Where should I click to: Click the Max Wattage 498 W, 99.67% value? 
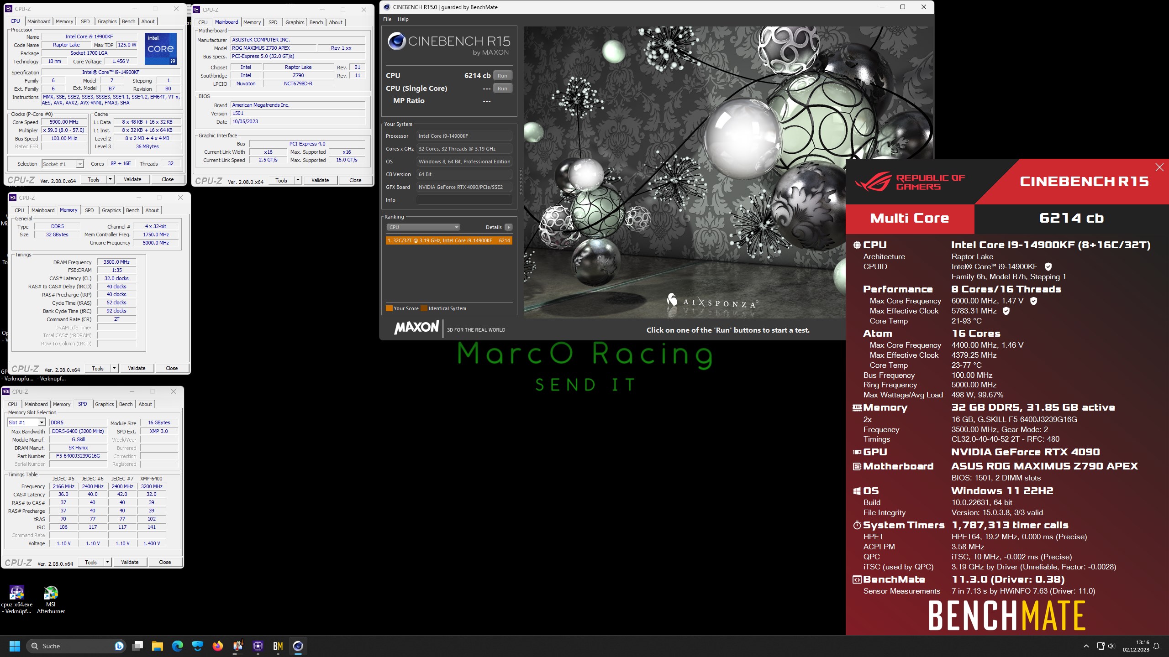pyautogui.click(x=977, y=395)
